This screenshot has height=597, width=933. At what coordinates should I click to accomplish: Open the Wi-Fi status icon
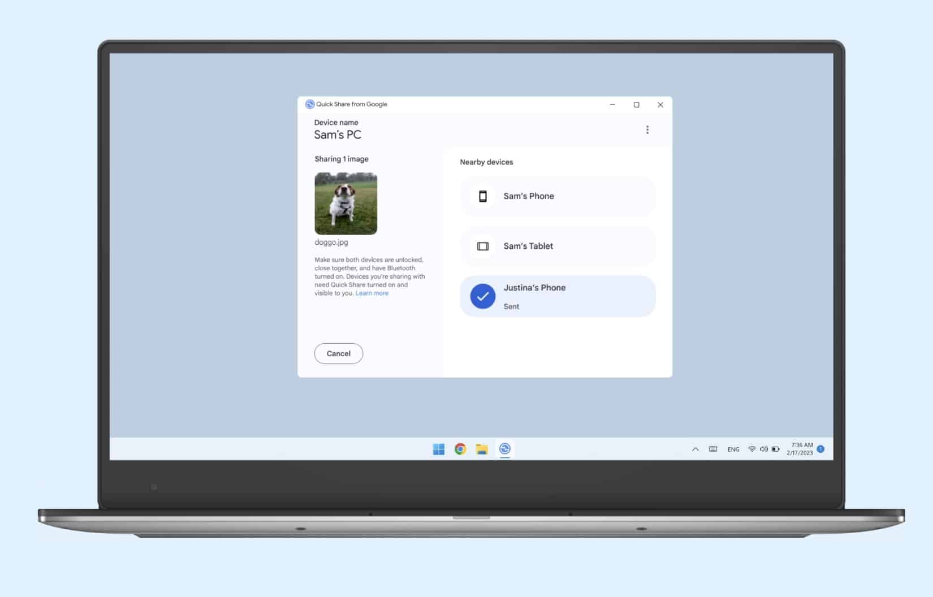[752, 449]
